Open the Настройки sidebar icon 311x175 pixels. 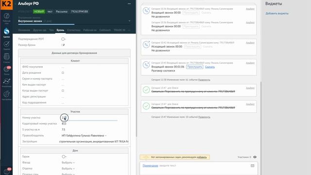(6, 94)
